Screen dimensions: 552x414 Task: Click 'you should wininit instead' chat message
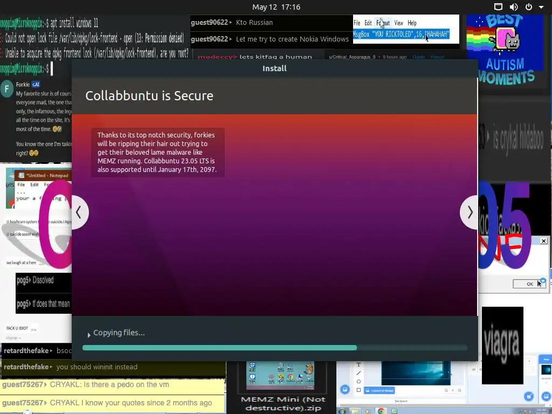click(x=97, y=367)
